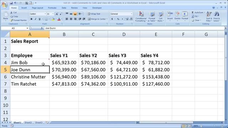Image resolution: width=228 pixels, height=128 pixels.
Task: Switch to the Review tab
Action: click(74, 8)
